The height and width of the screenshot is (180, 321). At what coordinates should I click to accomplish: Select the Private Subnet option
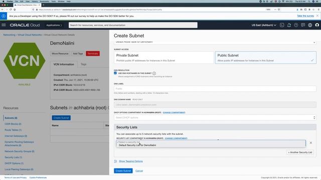164,57
